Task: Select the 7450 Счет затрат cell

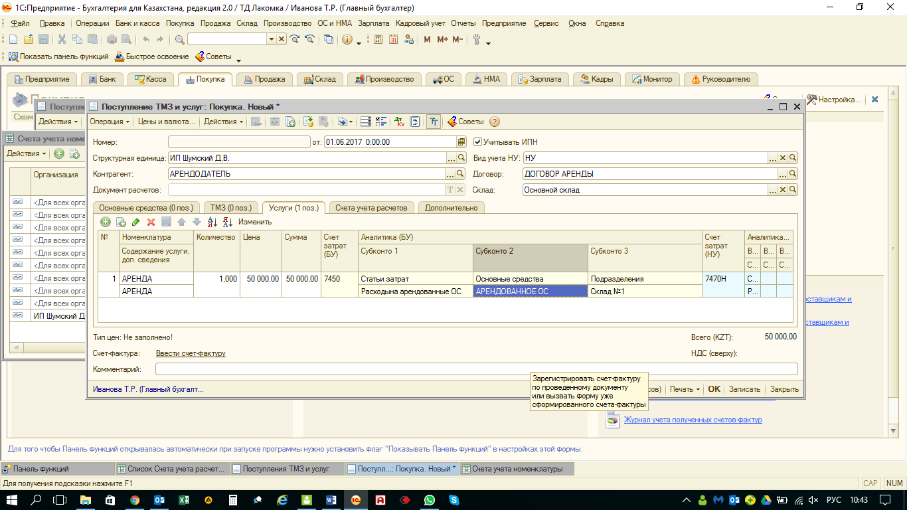Action: pos(341,279)
